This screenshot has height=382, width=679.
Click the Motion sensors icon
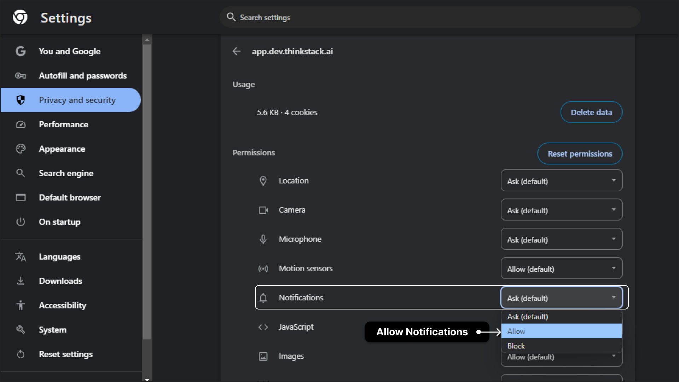coord(263,269)
